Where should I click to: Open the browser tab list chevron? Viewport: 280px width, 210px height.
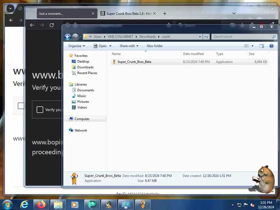(x=234, y=13)
